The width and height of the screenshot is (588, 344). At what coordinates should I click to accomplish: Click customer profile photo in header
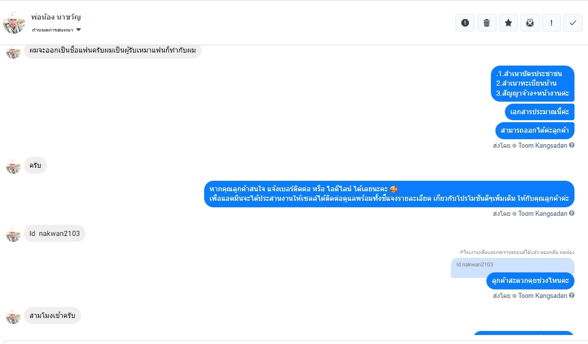click(14, 23)
